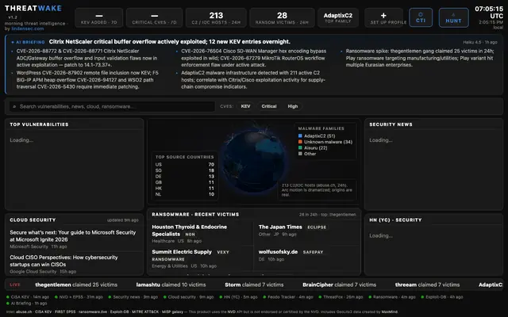The height and width of the screenshot is (317, 508).
Task: Click lamashtu in the live ticker
Action: click(148, 285)
